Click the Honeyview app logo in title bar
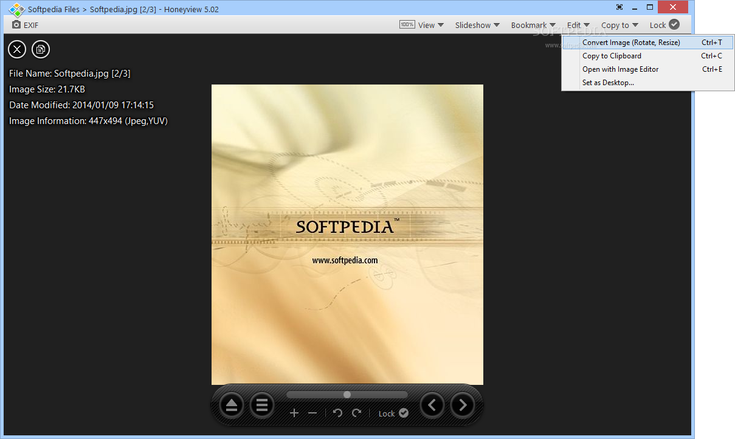The height and width of the screenshot is (439, 735). (x=16, y=9)
